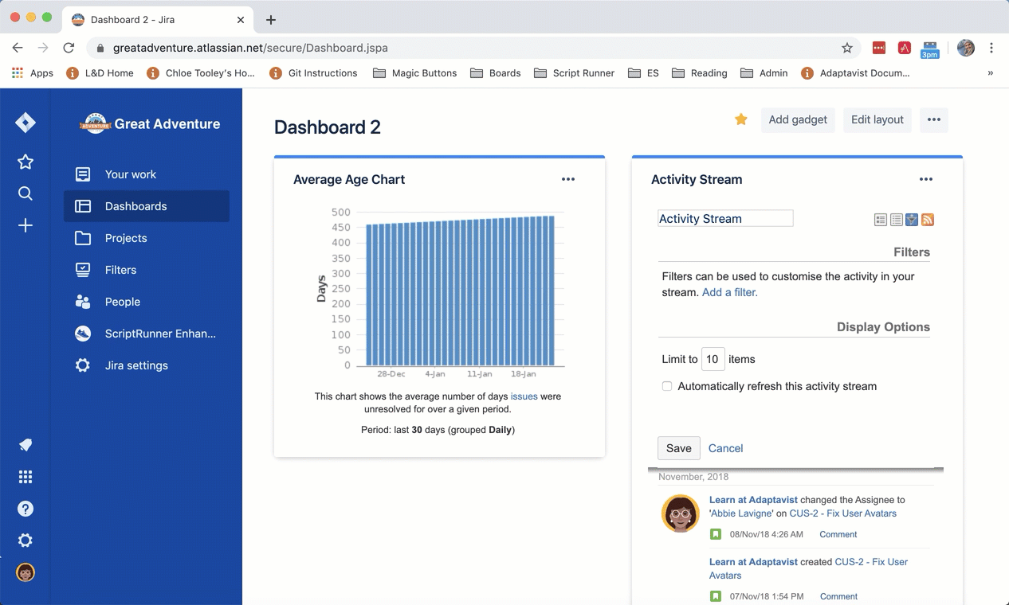1009x605 pixels.
Task: Select Dashboards in the sidebar
Action: (147, 206)
